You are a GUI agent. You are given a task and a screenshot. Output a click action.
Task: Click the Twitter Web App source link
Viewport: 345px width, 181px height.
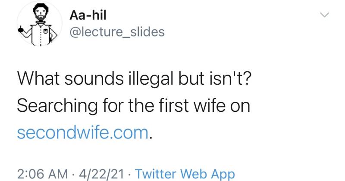click(x=185, y=174)
